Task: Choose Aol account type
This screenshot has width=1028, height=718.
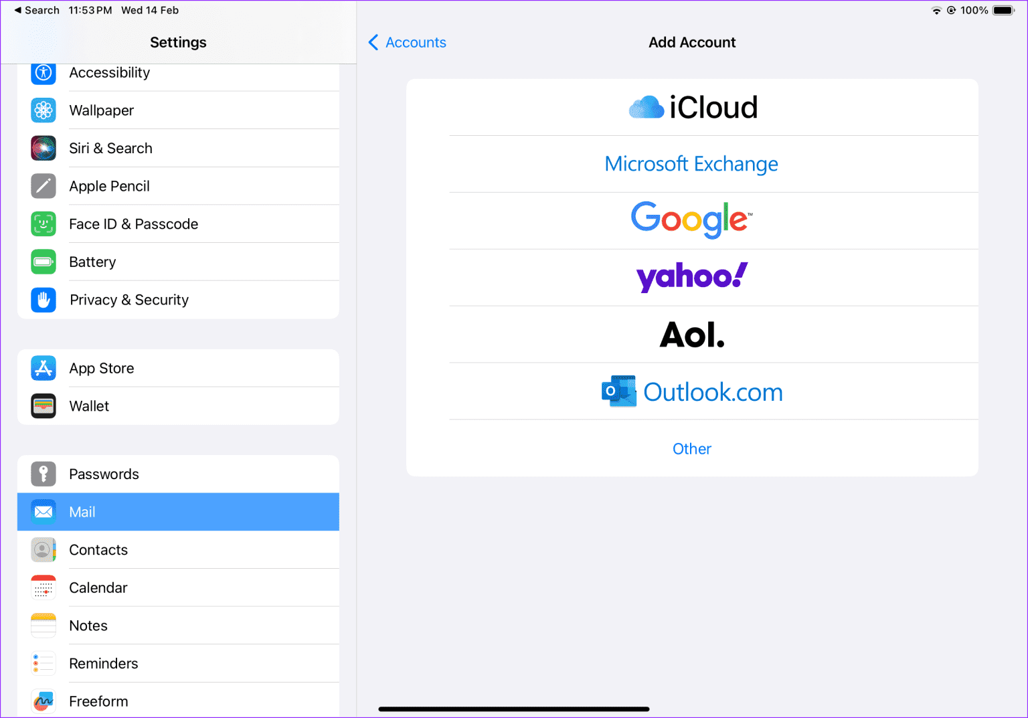Action: tap(691, 335)
